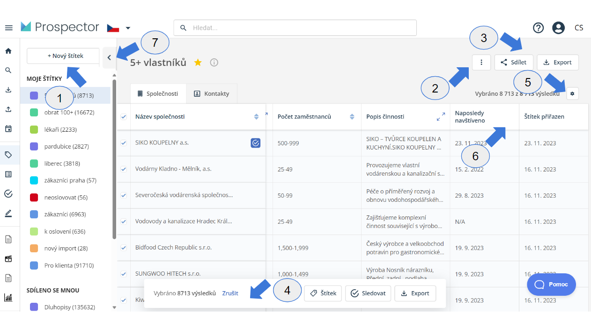This screenshot has width=591, height=328.
Task: Click Sledovat button in selection bar
Action: tap(368, 293)
